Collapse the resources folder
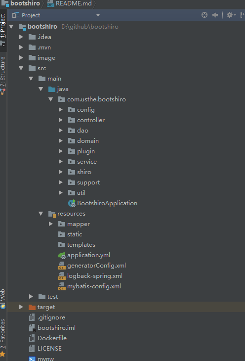Screen dimensions: 245x361 tap(41, 214)
